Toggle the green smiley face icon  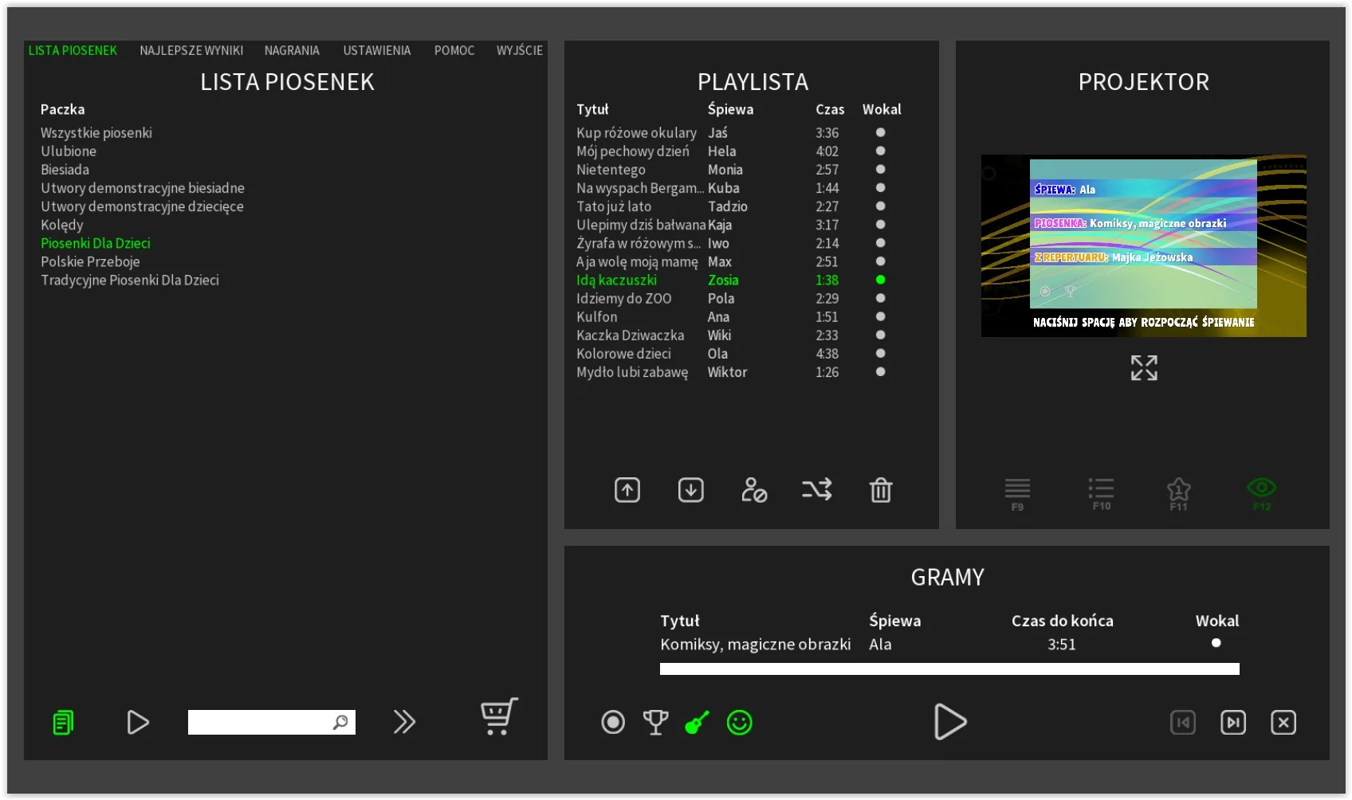(x=739, y=723)
